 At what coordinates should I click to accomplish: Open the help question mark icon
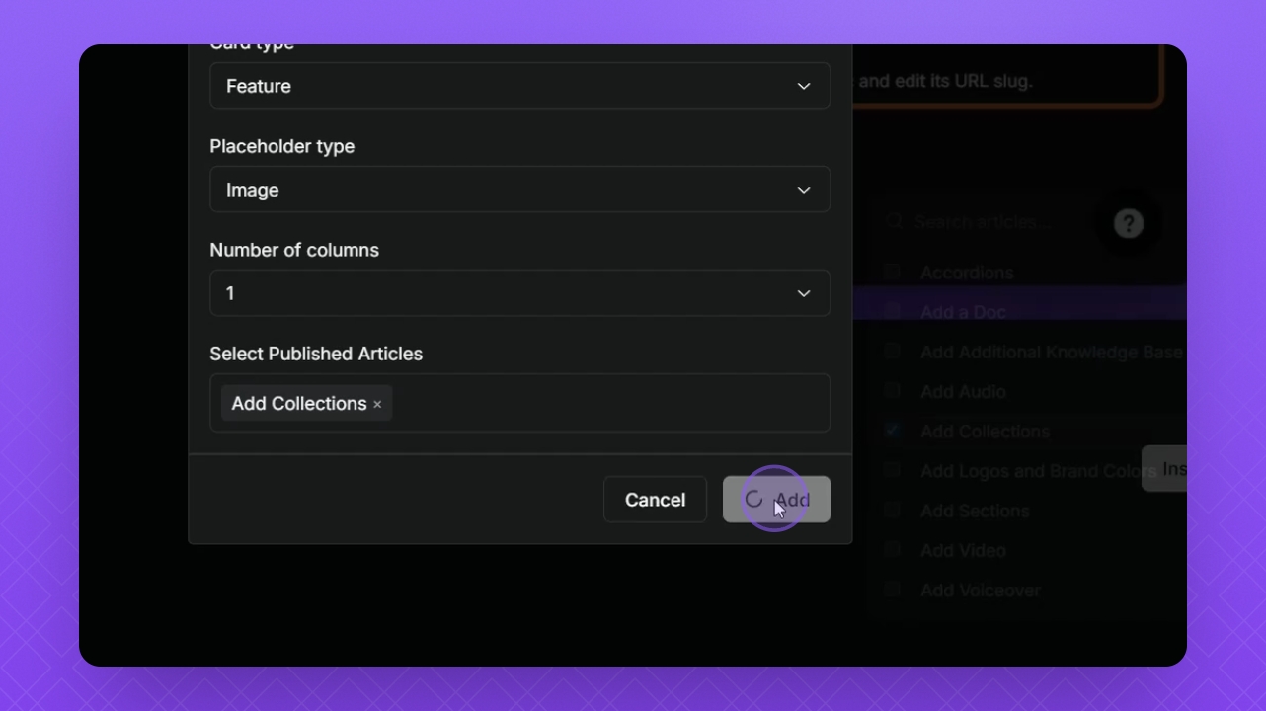(1129, 223)
